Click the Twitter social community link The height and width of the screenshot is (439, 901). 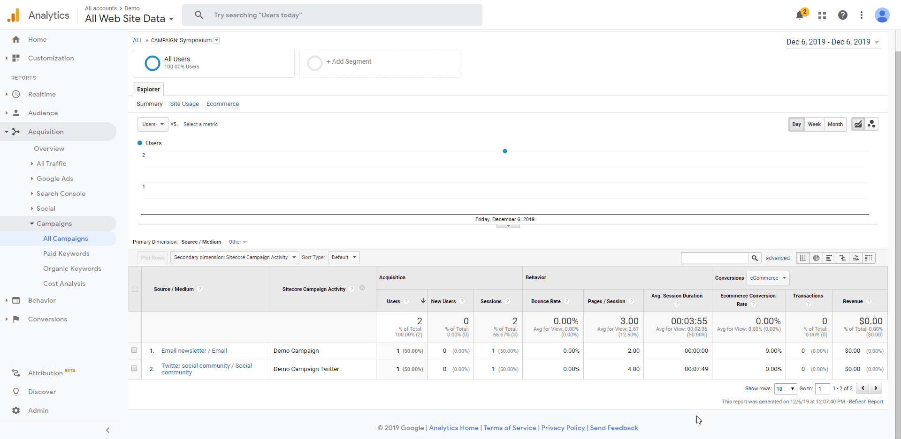coord(206,369)
